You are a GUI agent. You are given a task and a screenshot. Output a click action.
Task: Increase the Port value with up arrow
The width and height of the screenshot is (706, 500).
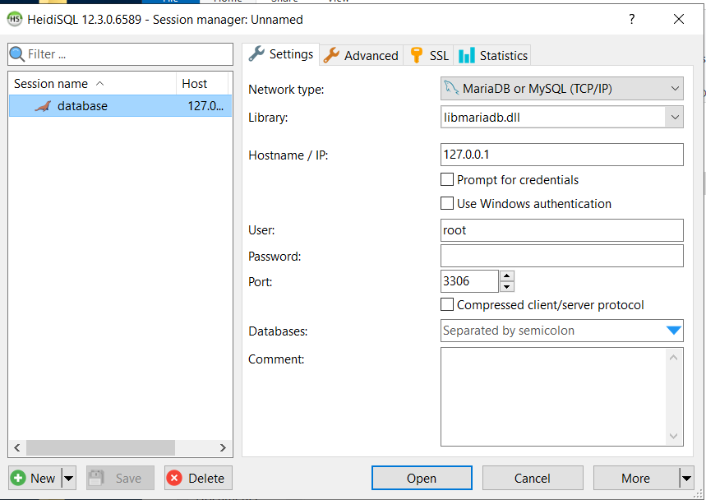pos(507,276)
